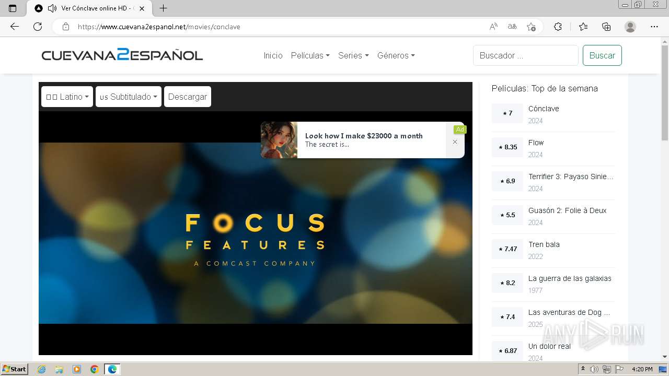View site information lock icon
This screenshot has height=376, width=669.
(x=66, y=27)
